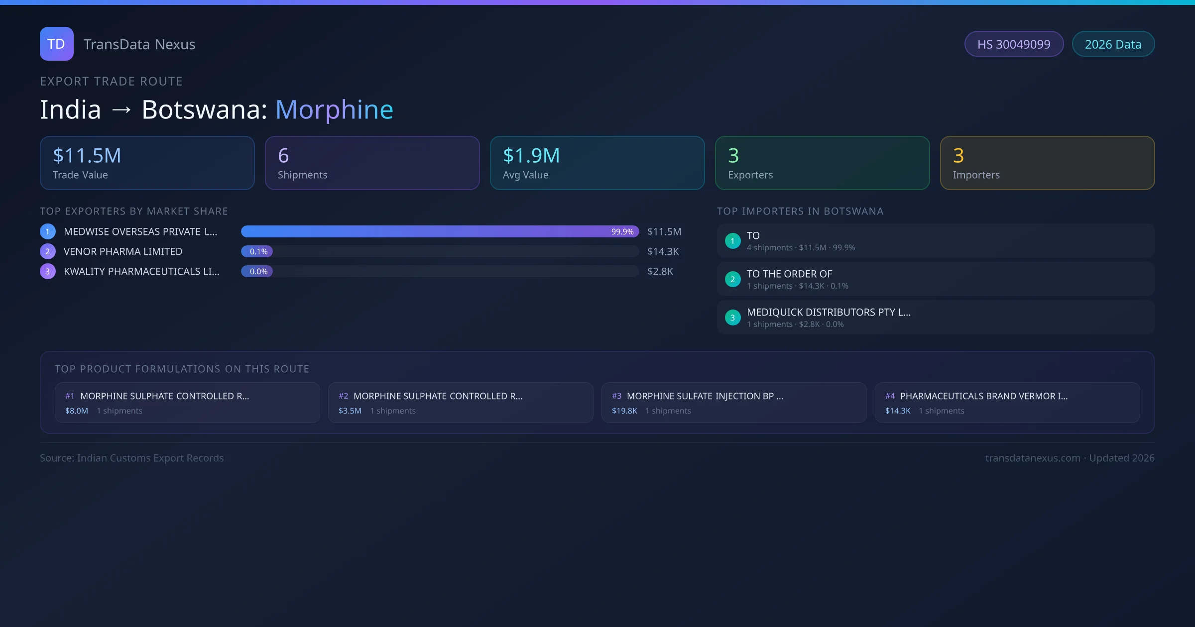Click green rank 3 badge beside Mediquick Distributors
Viewport: 1195px width, 627px height.
pos(732,317)
